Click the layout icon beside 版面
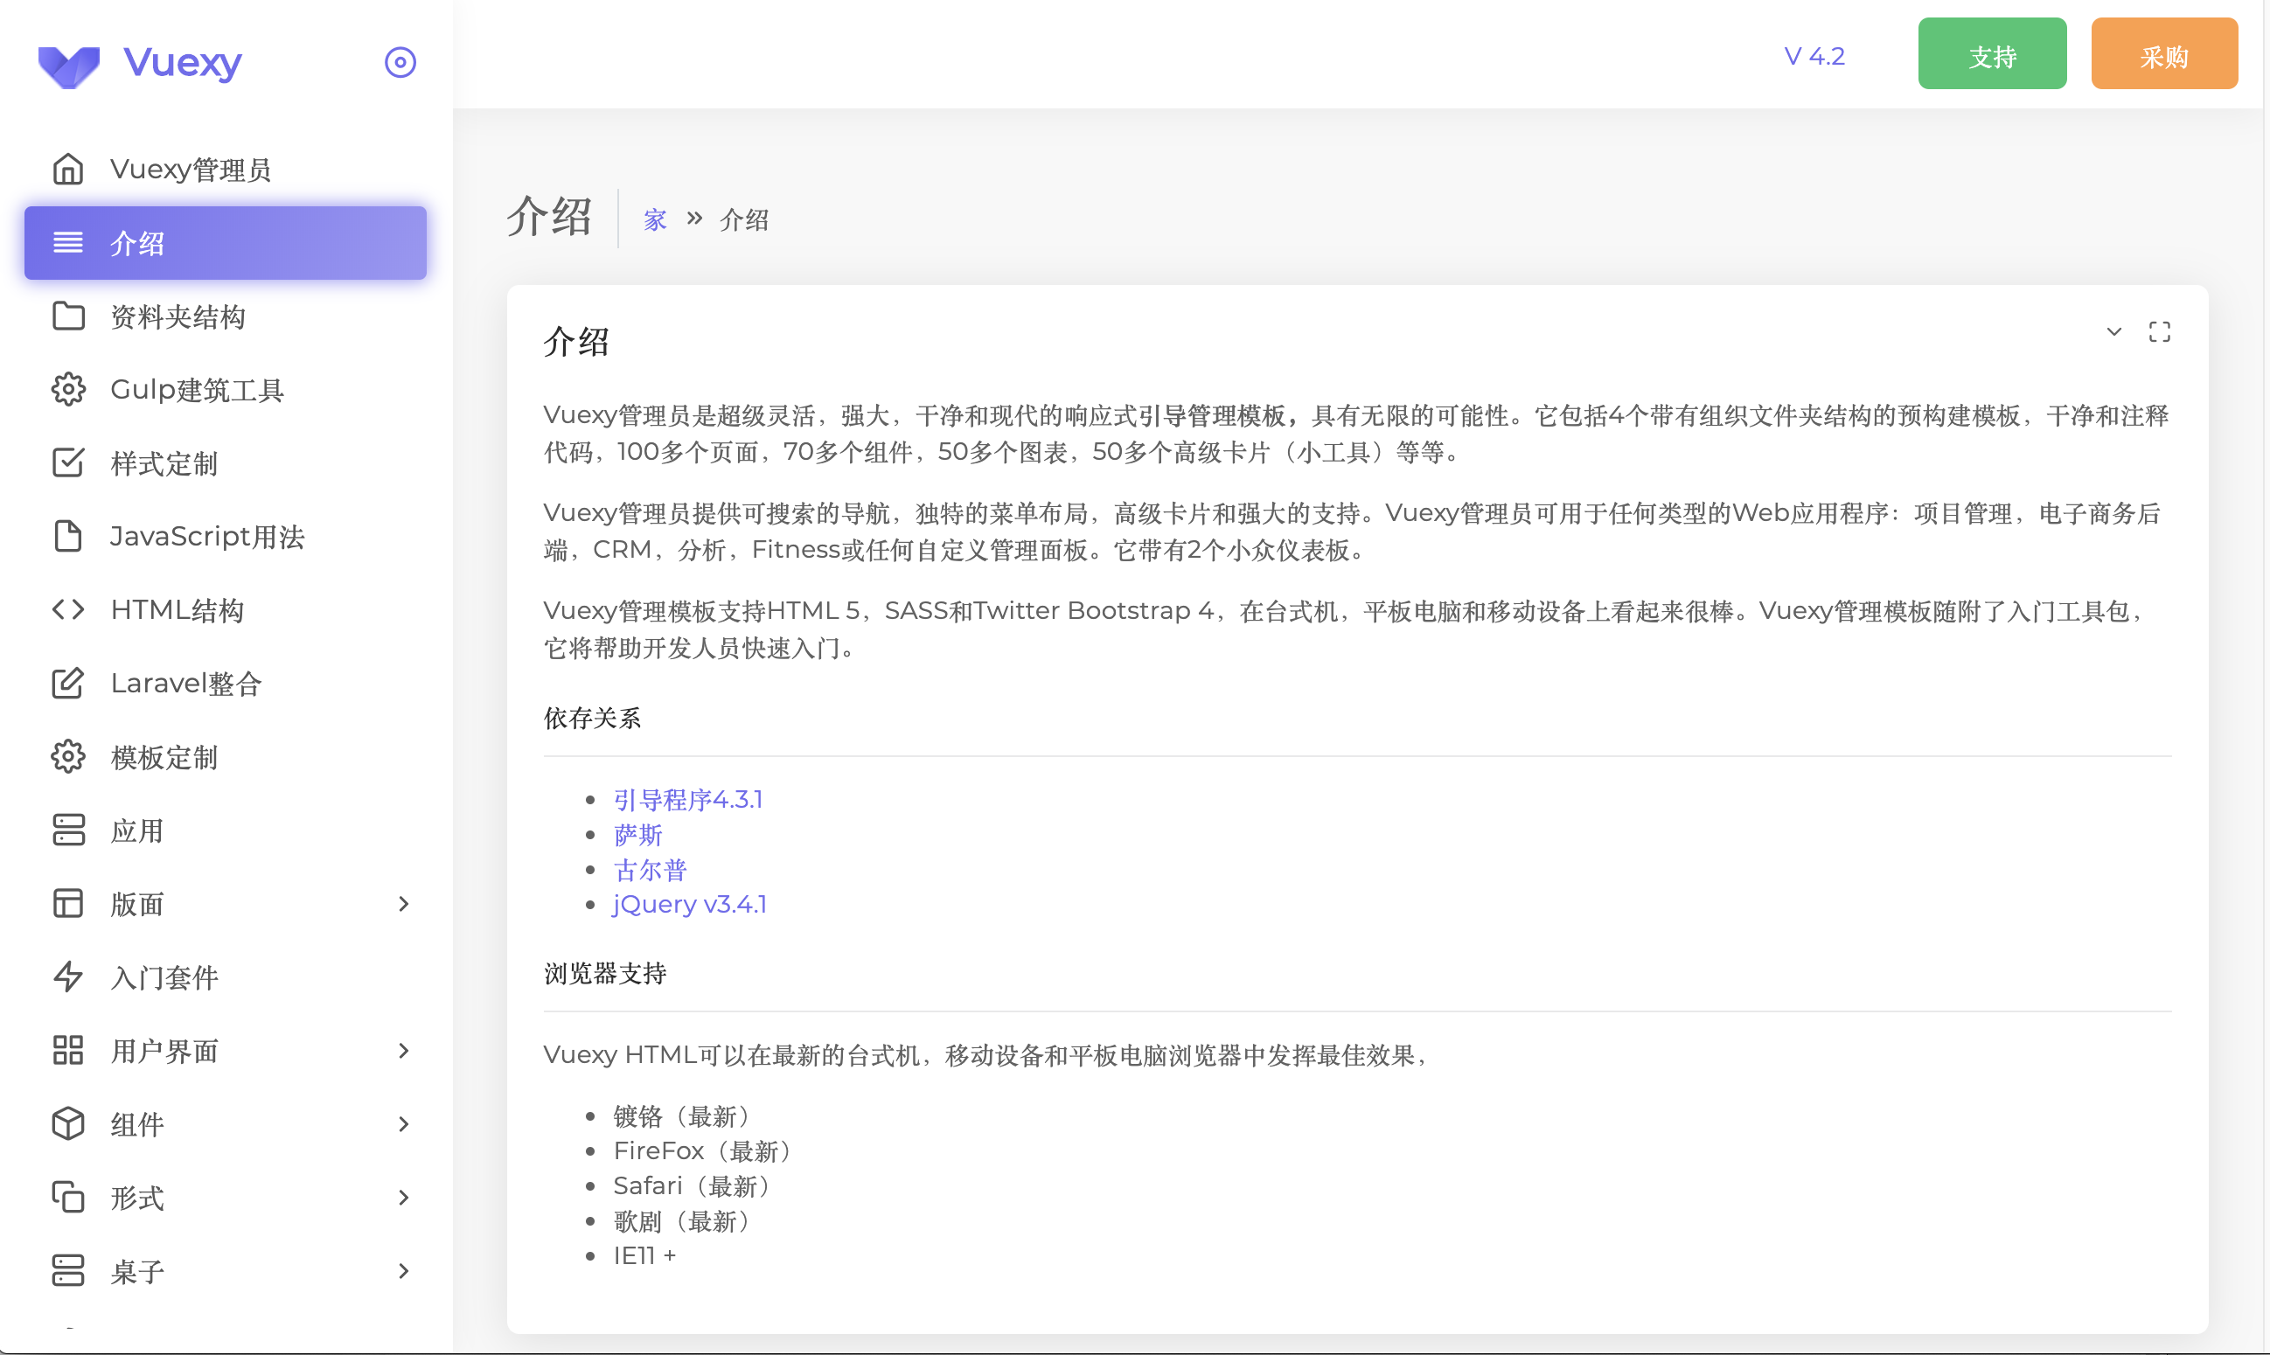This screenshot has height=1355, width=2270. click(68, 904)
